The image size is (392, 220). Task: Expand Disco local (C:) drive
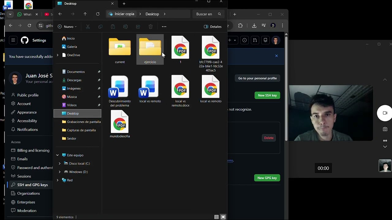point(60,163)
